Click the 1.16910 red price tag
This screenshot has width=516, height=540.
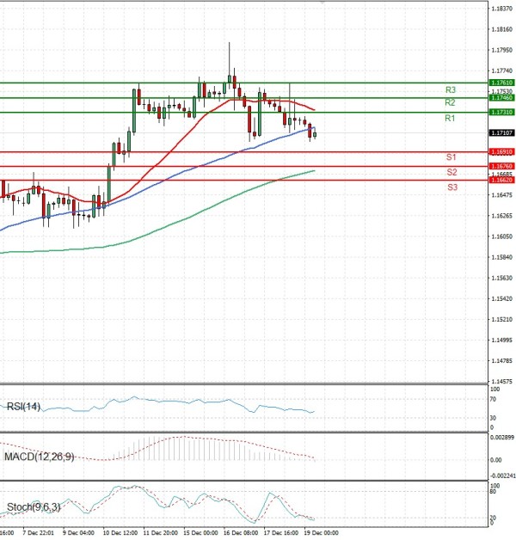[501, 152]
